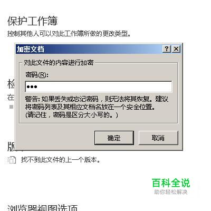Click the 保护工作簿 heading

(x=33, y=21)
